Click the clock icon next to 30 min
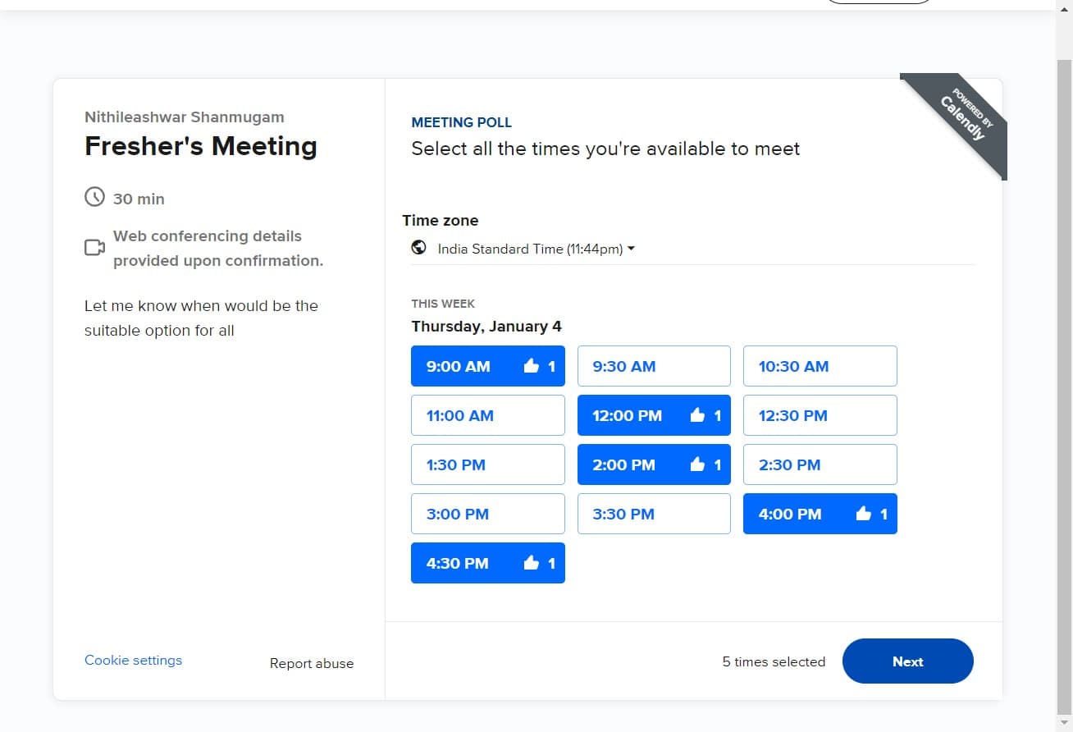This screenshot has width=1073, height=732. [95, 198]
